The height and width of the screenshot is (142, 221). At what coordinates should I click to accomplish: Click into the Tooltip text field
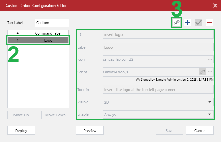point(158,90)
